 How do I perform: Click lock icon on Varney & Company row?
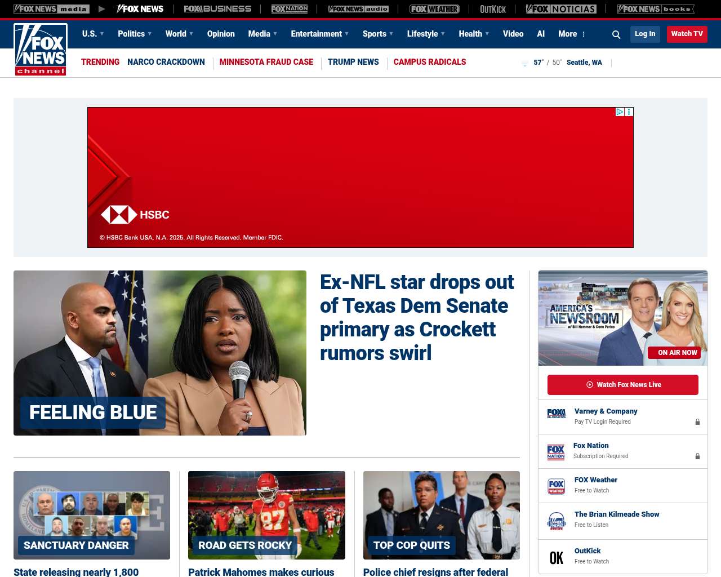[x=697, y=422]
